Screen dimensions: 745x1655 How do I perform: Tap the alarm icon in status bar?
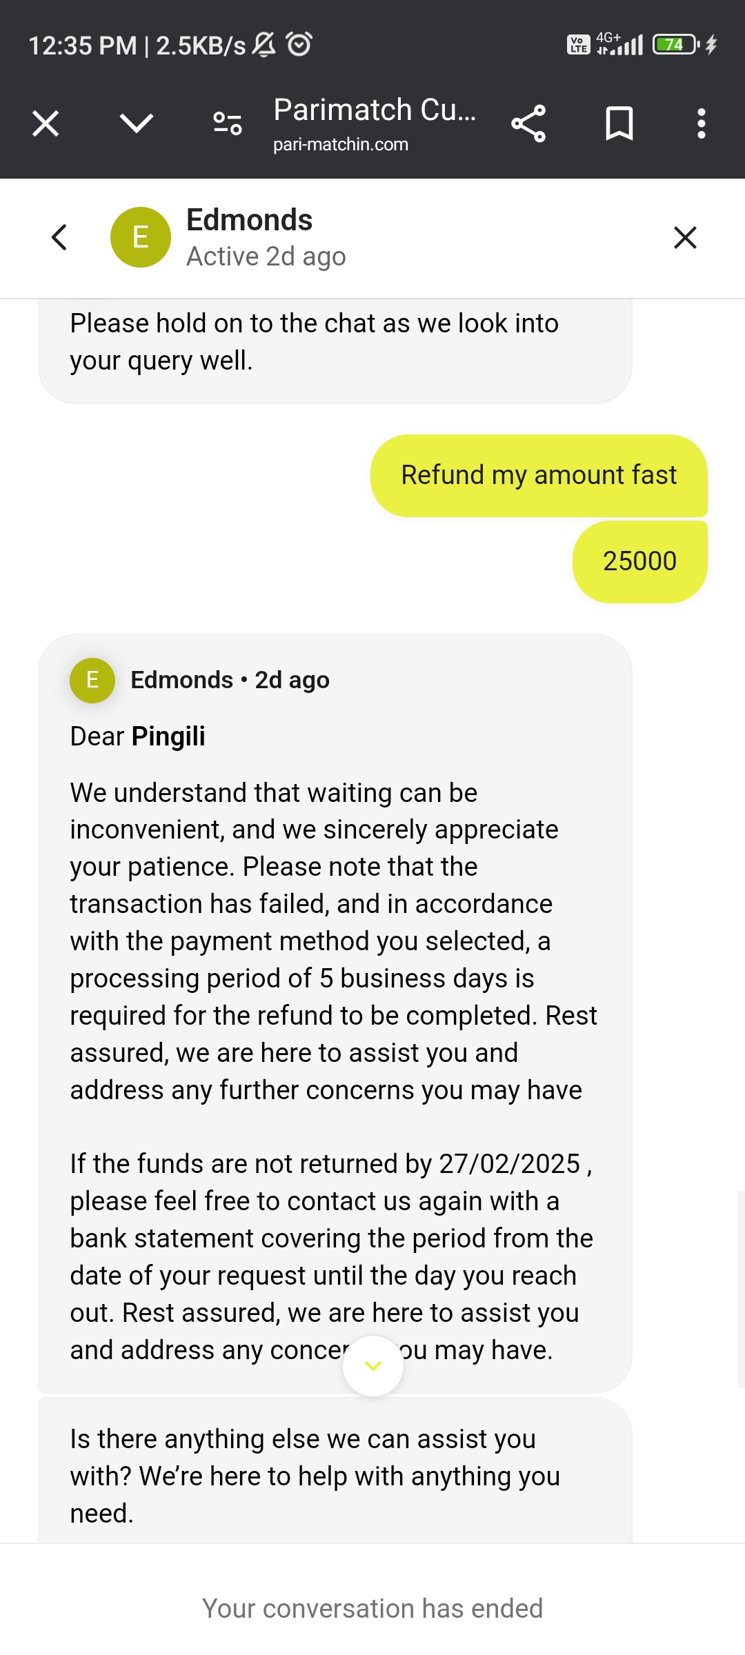coord(299,44)
